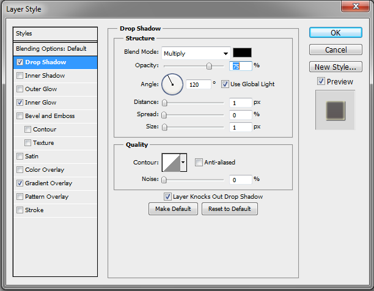Select the Styles panel header
Image resolution: width=374 pixels, height=291 pixels.
(55, 34)
